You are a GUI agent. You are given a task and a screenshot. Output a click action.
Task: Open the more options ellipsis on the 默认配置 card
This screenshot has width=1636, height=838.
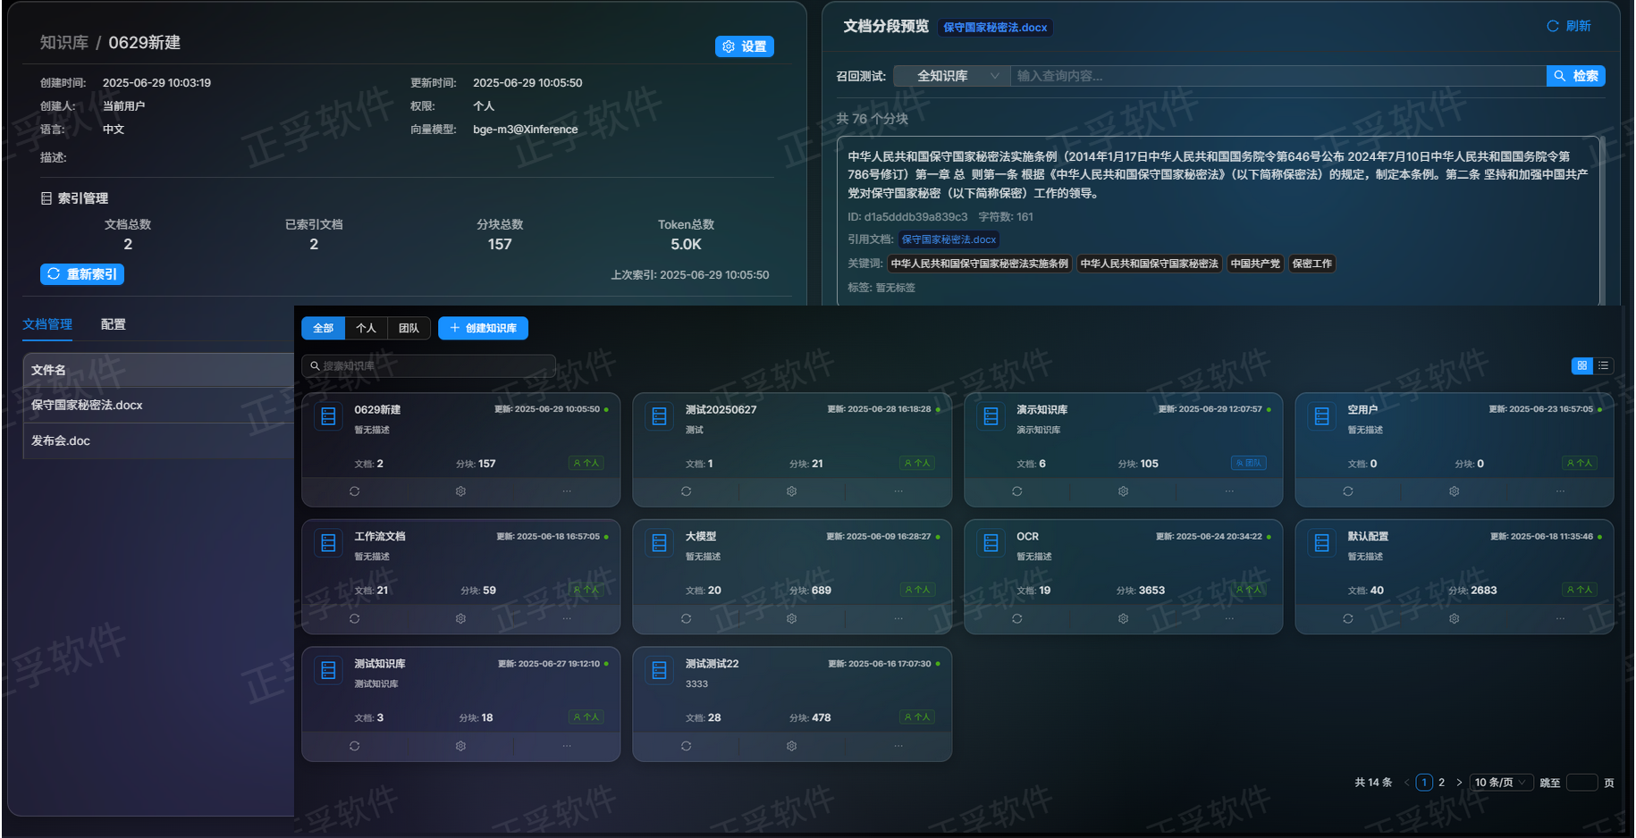(1560, 618)
